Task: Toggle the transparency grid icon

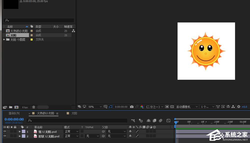Action: click(172, 107)
